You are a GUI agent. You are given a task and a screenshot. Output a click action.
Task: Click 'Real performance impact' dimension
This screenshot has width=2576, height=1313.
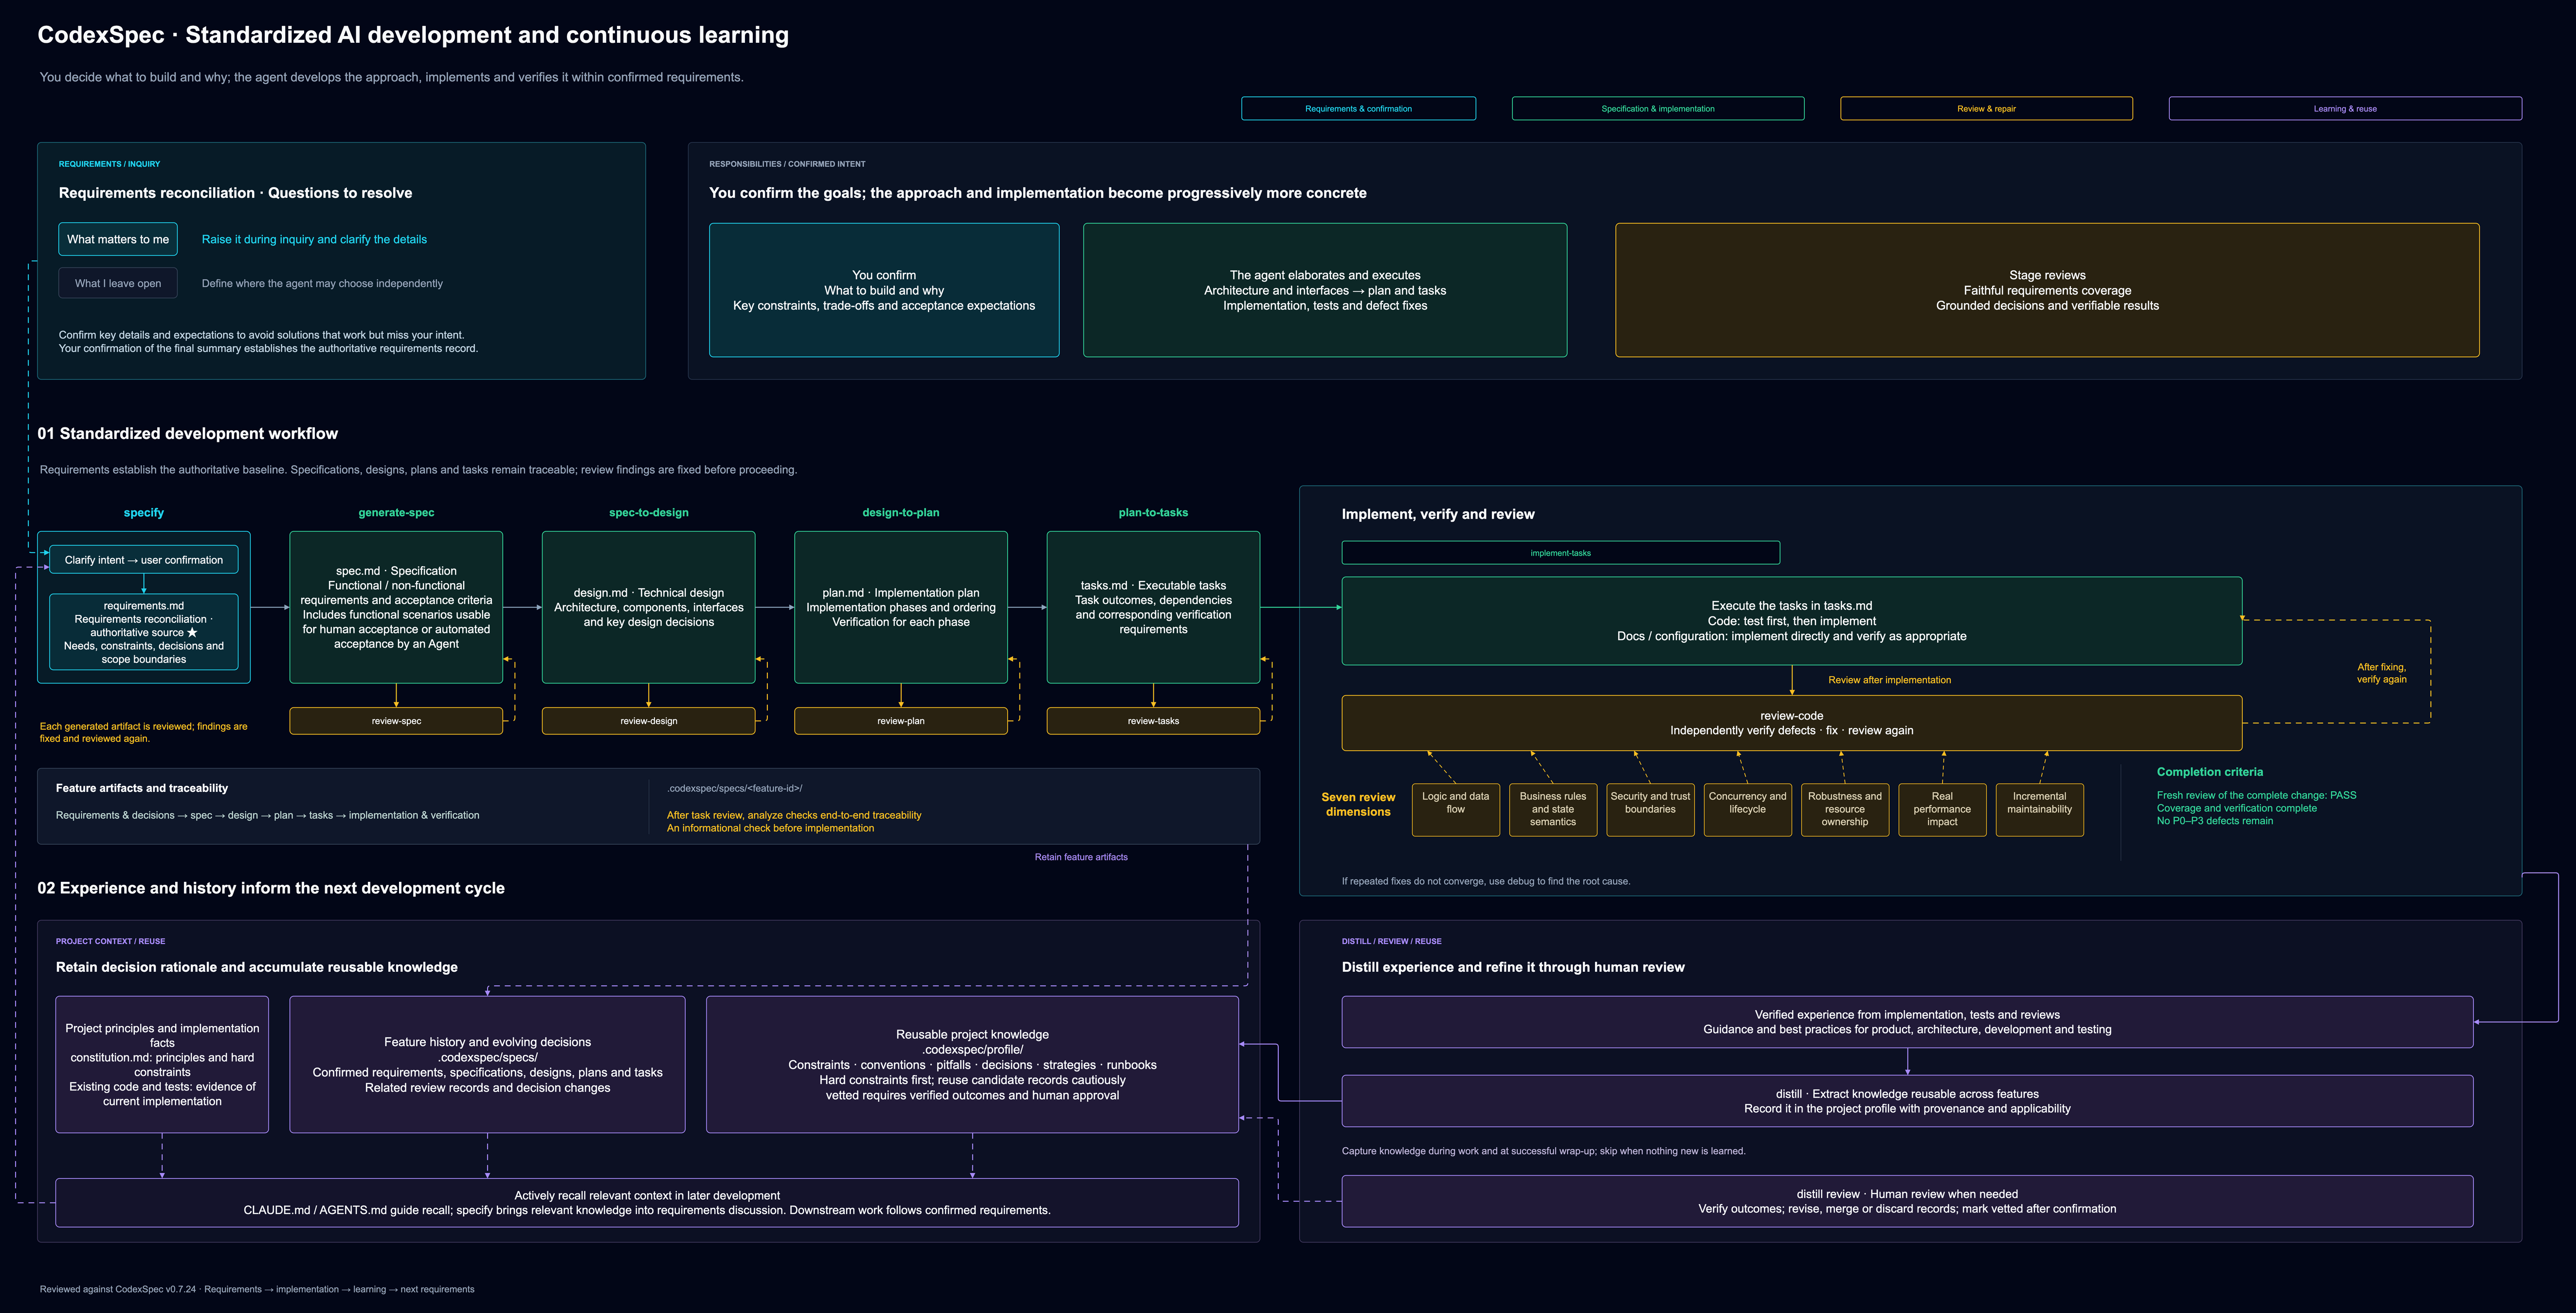[1942, 809]
